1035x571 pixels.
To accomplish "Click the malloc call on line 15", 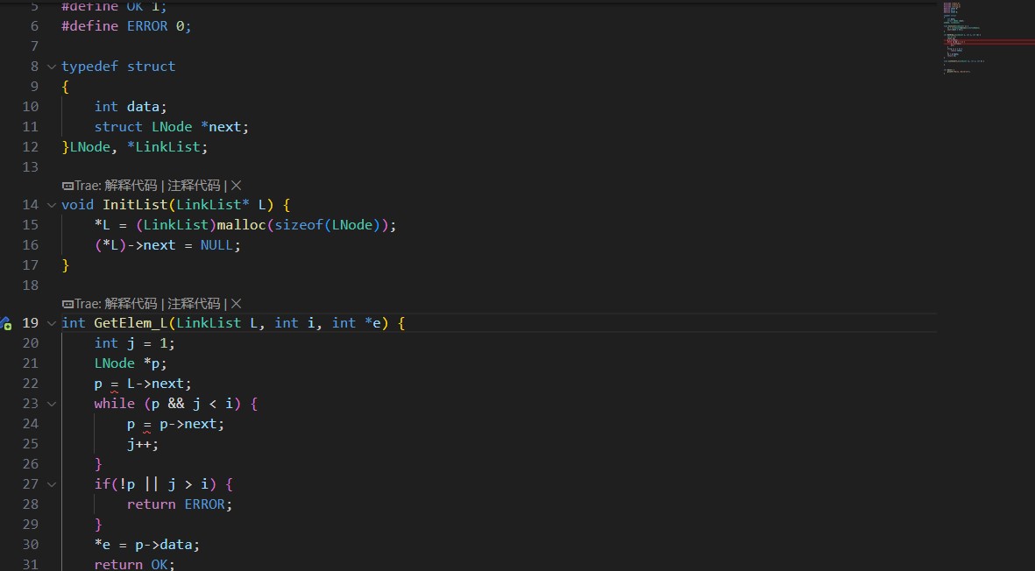I will click(x=241, y=225).
